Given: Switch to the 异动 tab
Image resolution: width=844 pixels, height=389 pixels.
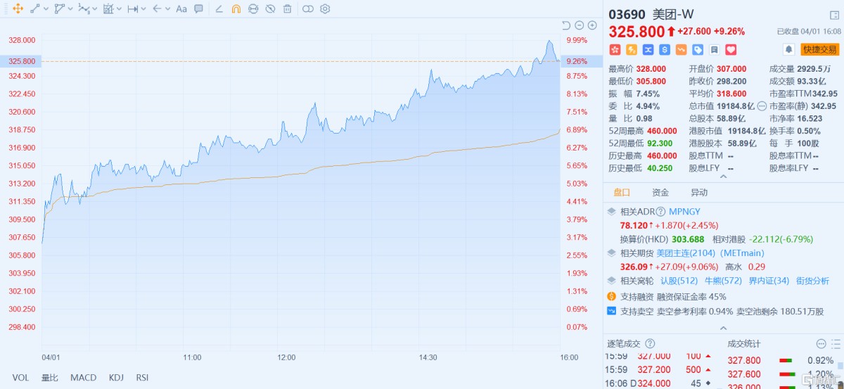Looking at the screenshot, I should tap(699, 192).
